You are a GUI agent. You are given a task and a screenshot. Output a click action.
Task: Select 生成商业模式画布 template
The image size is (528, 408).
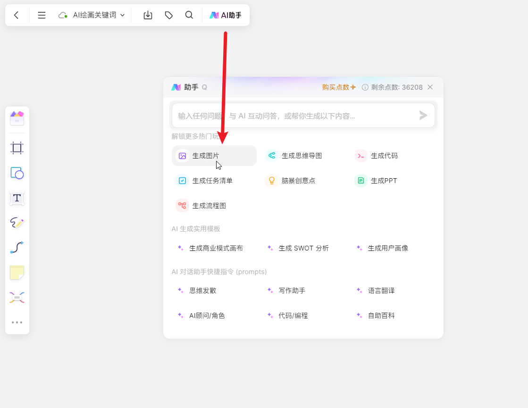(x=210, y=248)
